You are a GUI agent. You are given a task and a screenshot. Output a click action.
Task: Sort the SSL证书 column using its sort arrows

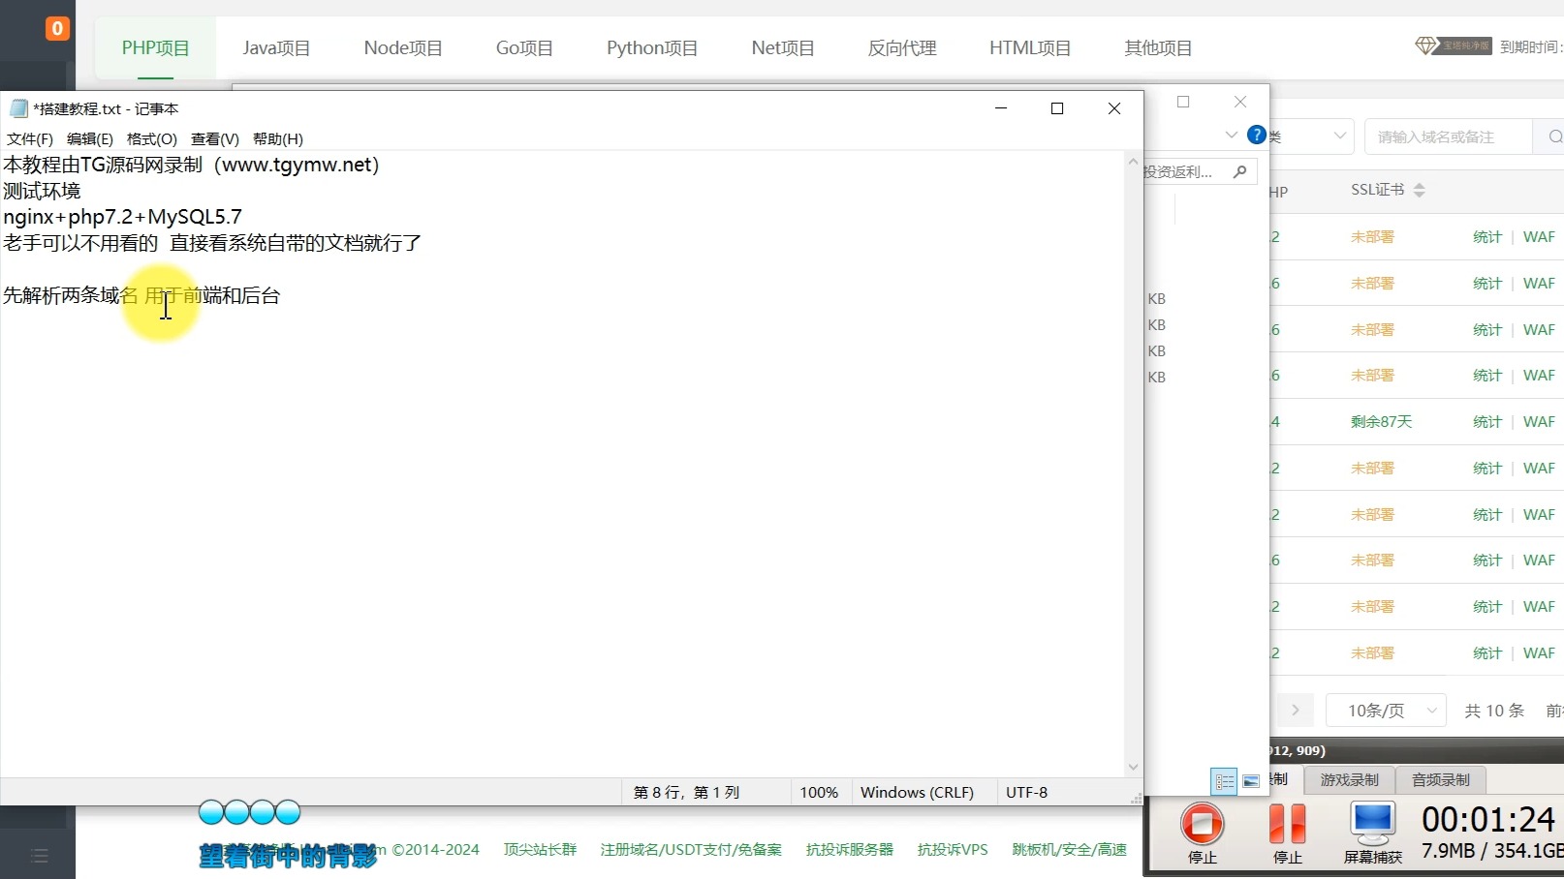click(x=1419, y=190)
